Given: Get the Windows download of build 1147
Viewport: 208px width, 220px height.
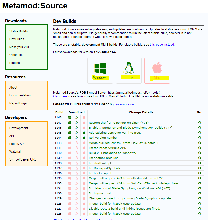Looking at the screenshot, I should coord(69,123).
